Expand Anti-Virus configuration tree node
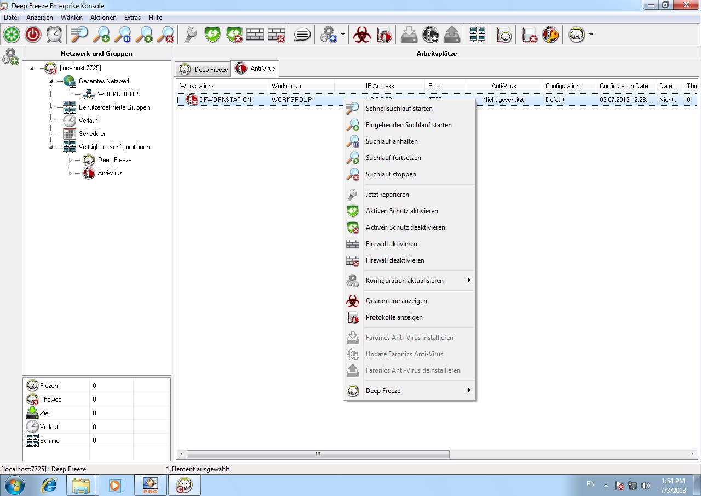 click(70, 173)
